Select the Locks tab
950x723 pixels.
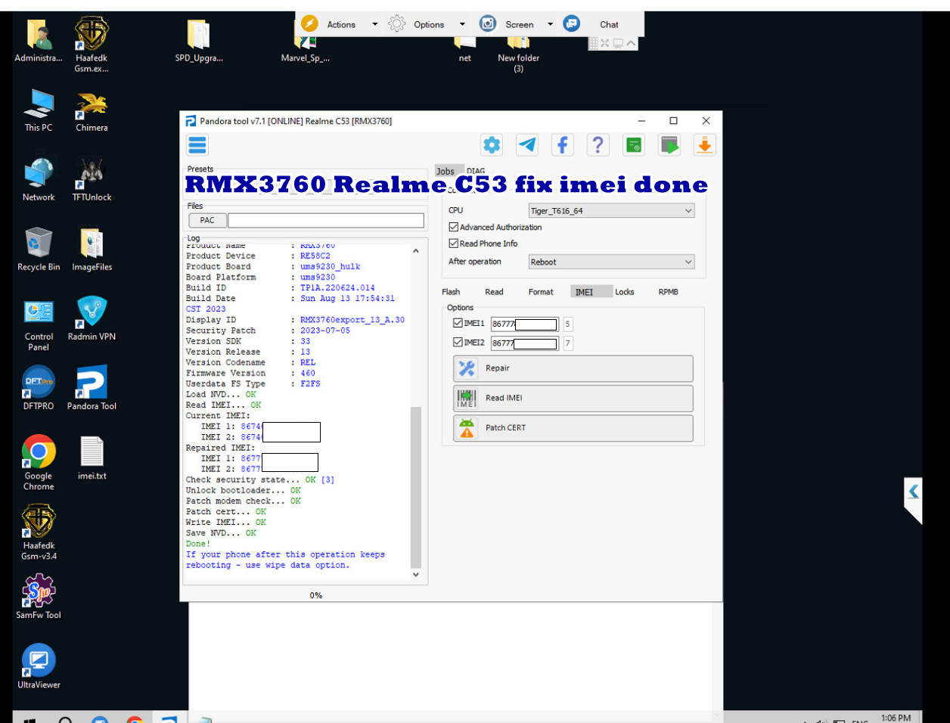pyautogui.click(x=625, y=292)
